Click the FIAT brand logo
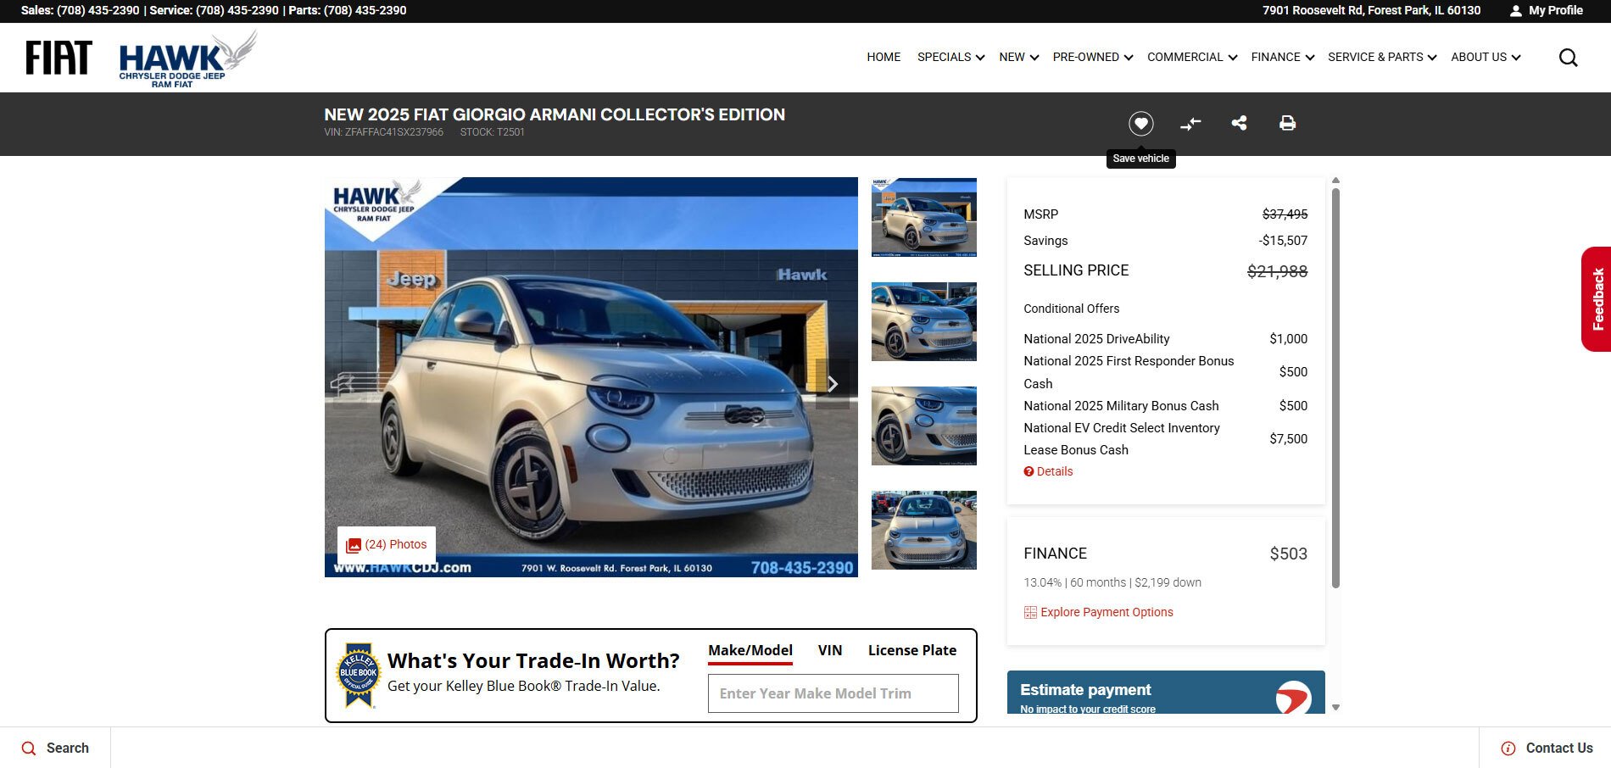This screenshot has width=1611, height=768. click(x=59, y=58)
